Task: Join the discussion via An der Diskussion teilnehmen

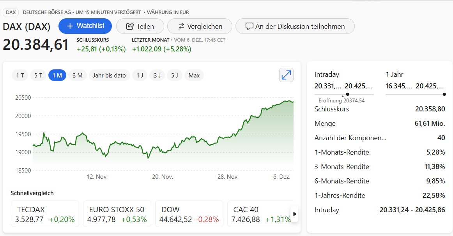Action: click(295, 26)
